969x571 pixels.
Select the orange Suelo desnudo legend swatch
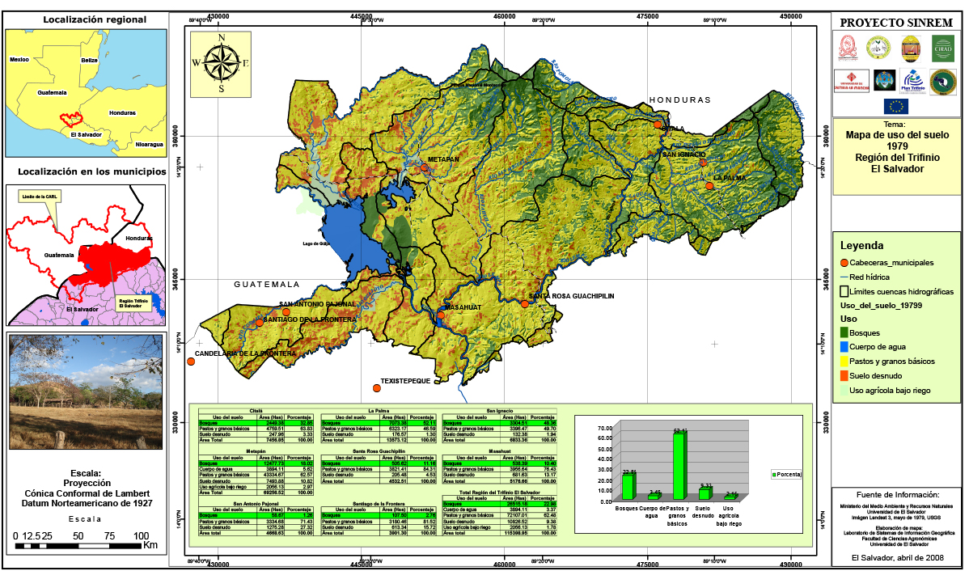(844, 376)
